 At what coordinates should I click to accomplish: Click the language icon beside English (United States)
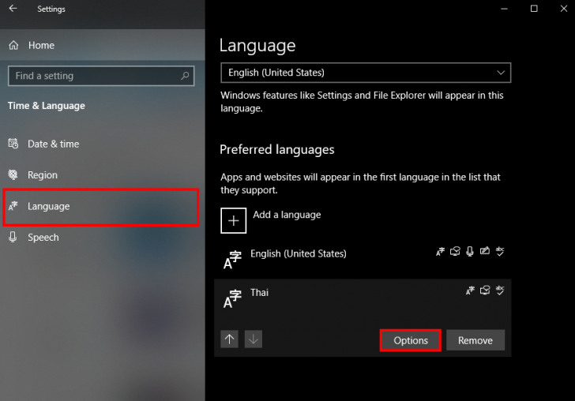point(232,260)
